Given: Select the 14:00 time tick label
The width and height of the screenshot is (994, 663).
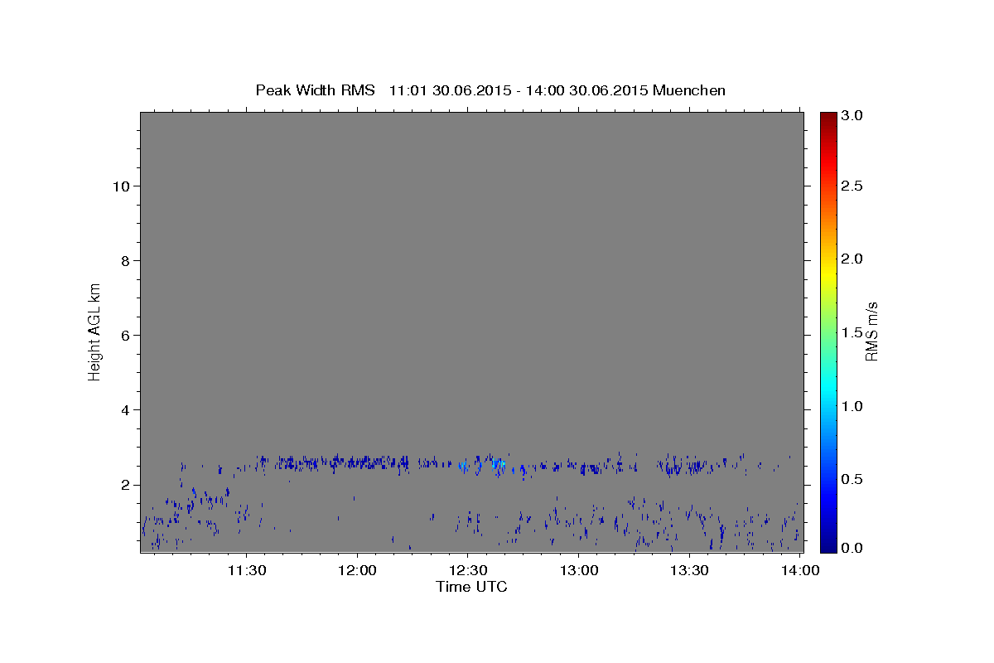Looking at the screenshot, I should (799, 570).
